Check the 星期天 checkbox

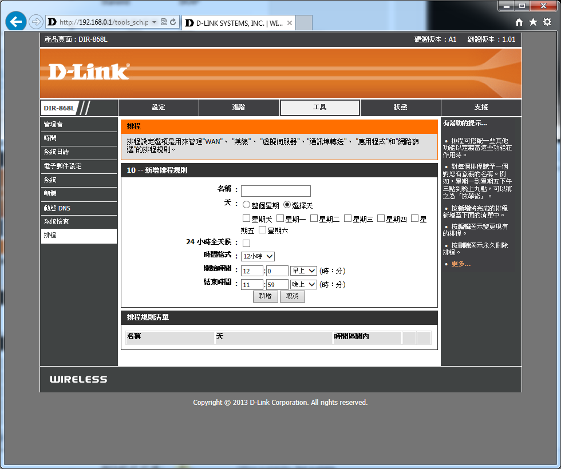247,218
